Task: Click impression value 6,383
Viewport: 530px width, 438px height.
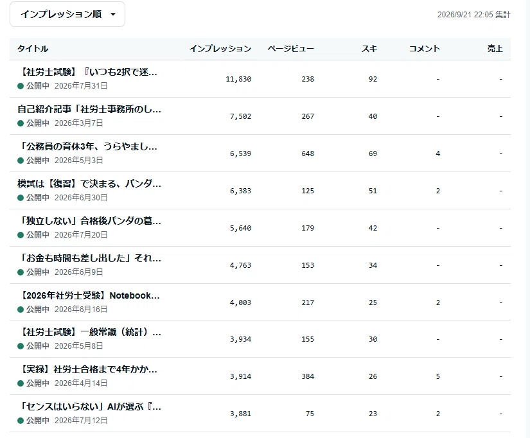Action: click(x=241, y=191)
